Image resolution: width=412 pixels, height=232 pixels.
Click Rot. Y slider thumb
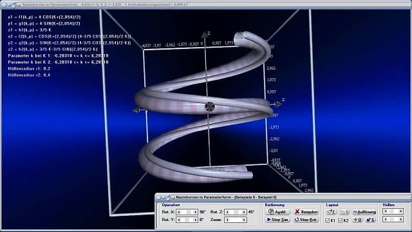pyautogui.click(x=187, y=220)
